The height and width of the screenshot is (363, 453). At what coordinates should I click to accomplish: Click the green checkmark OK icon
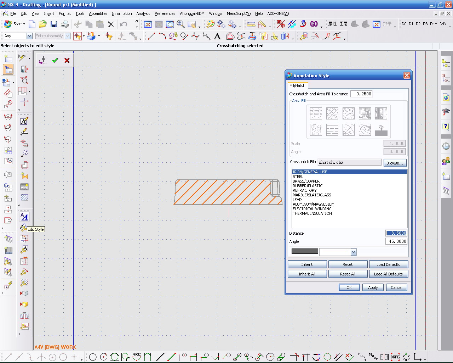coord(55,61)
